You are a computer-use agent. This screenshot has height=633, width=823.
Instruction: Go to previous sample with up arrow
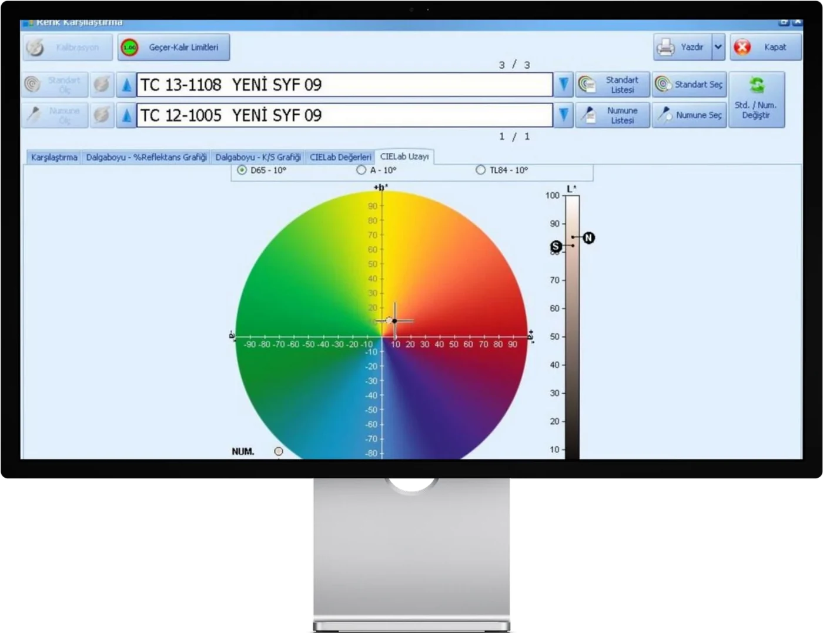126,115
